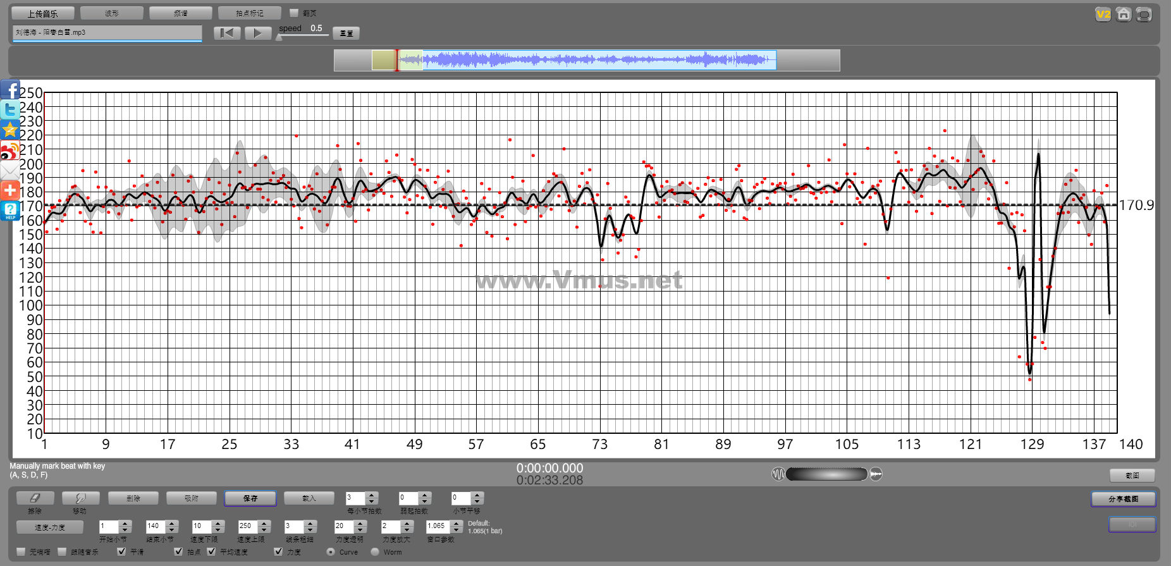Enable the 翻页 page-flip checkbox
The image size is (1171, 566).
(x=294, y=13)
